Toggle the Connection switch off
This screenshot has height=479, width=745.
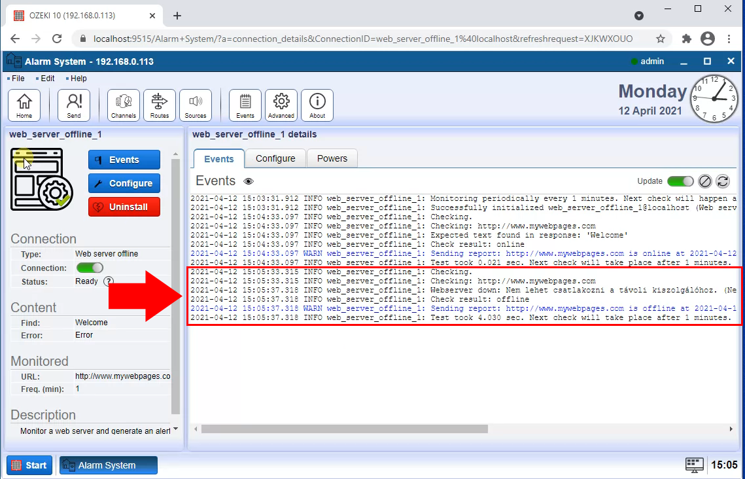90,268
